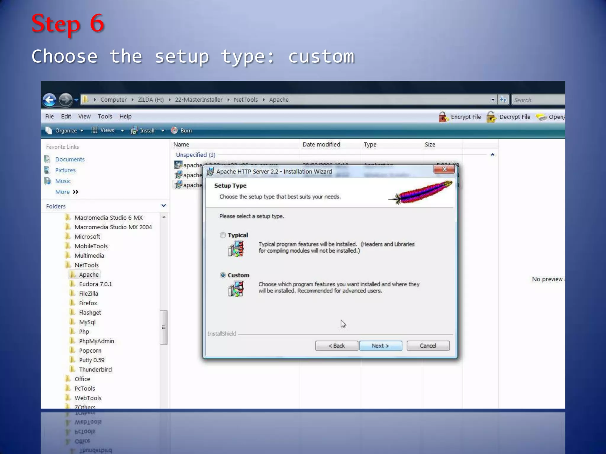The width and height of the screenshot is (606, 454).
Task: Click the Encrypt File lock icon
Action: tap(443, 117)
